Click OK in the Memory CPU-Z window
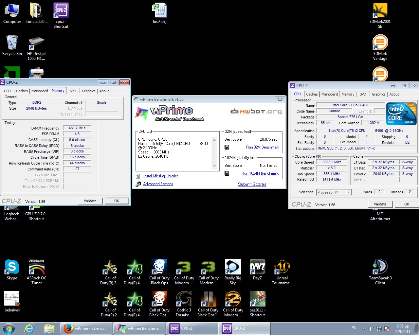 point(117,201)
